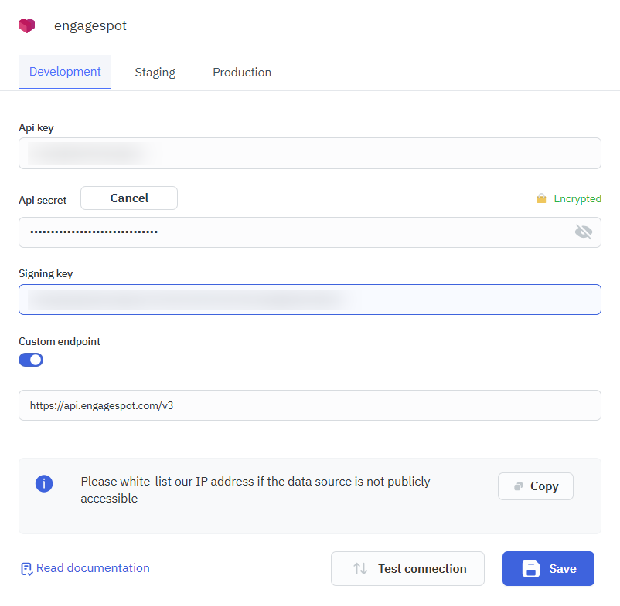
Task: Click the green Encrypted label
Action: (x=577, y=199)
